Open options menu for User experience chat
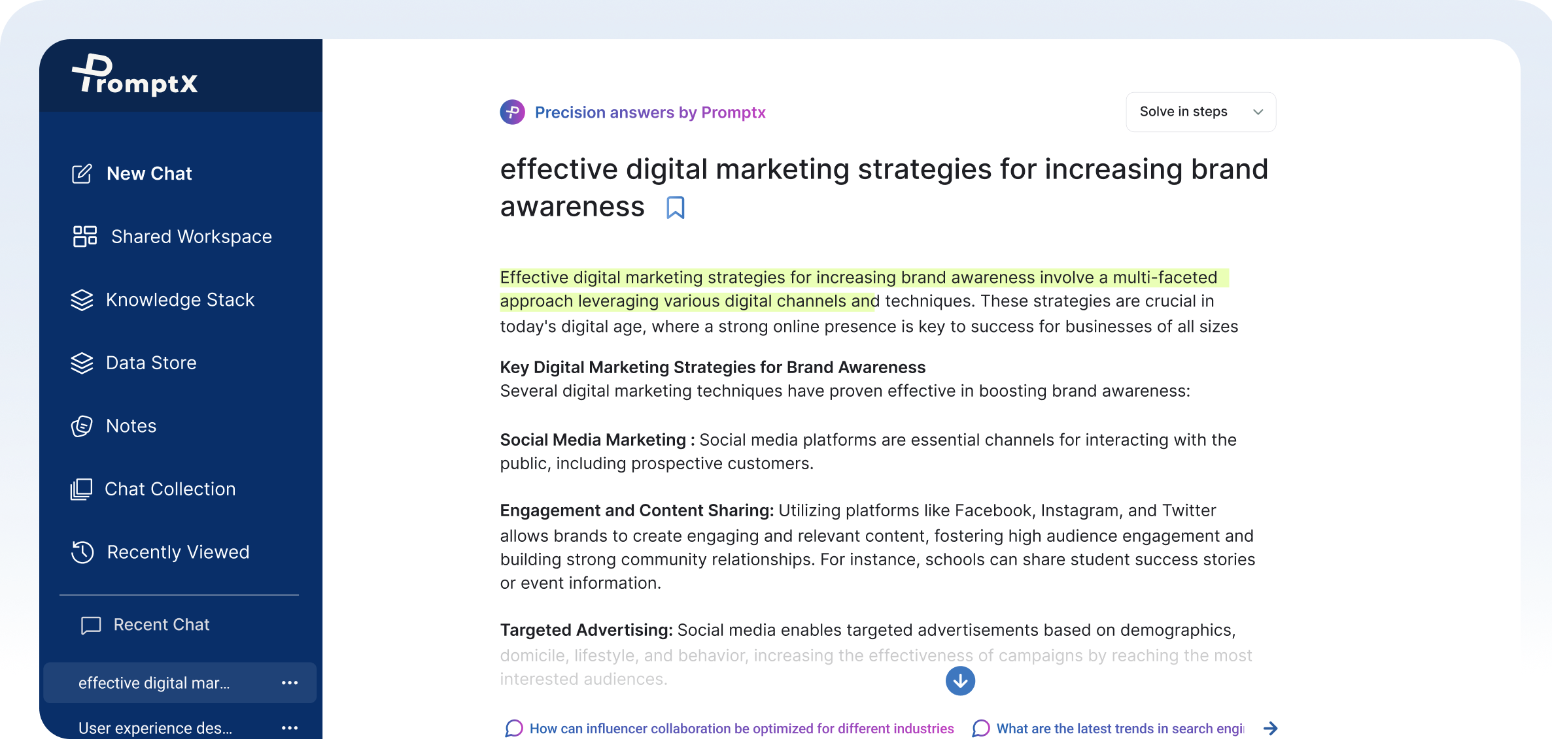Viewport: 1552px width, 745px height. click(290, 728)
